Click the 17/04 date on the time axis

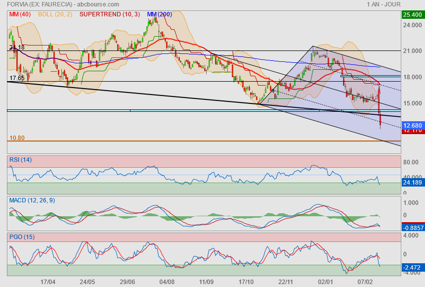[47, 282]
